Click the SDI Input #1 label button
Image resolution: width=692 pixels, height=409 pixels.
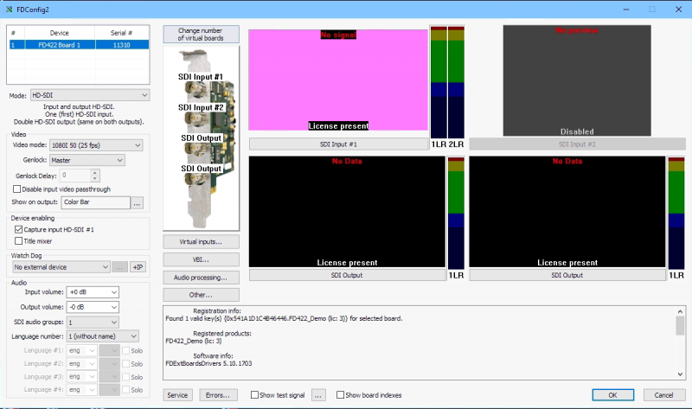(x=338, y=144)
